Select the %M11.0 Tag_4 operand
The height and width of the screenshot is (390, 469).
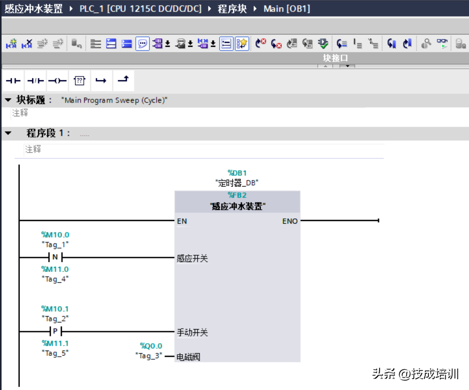(55, 274)
